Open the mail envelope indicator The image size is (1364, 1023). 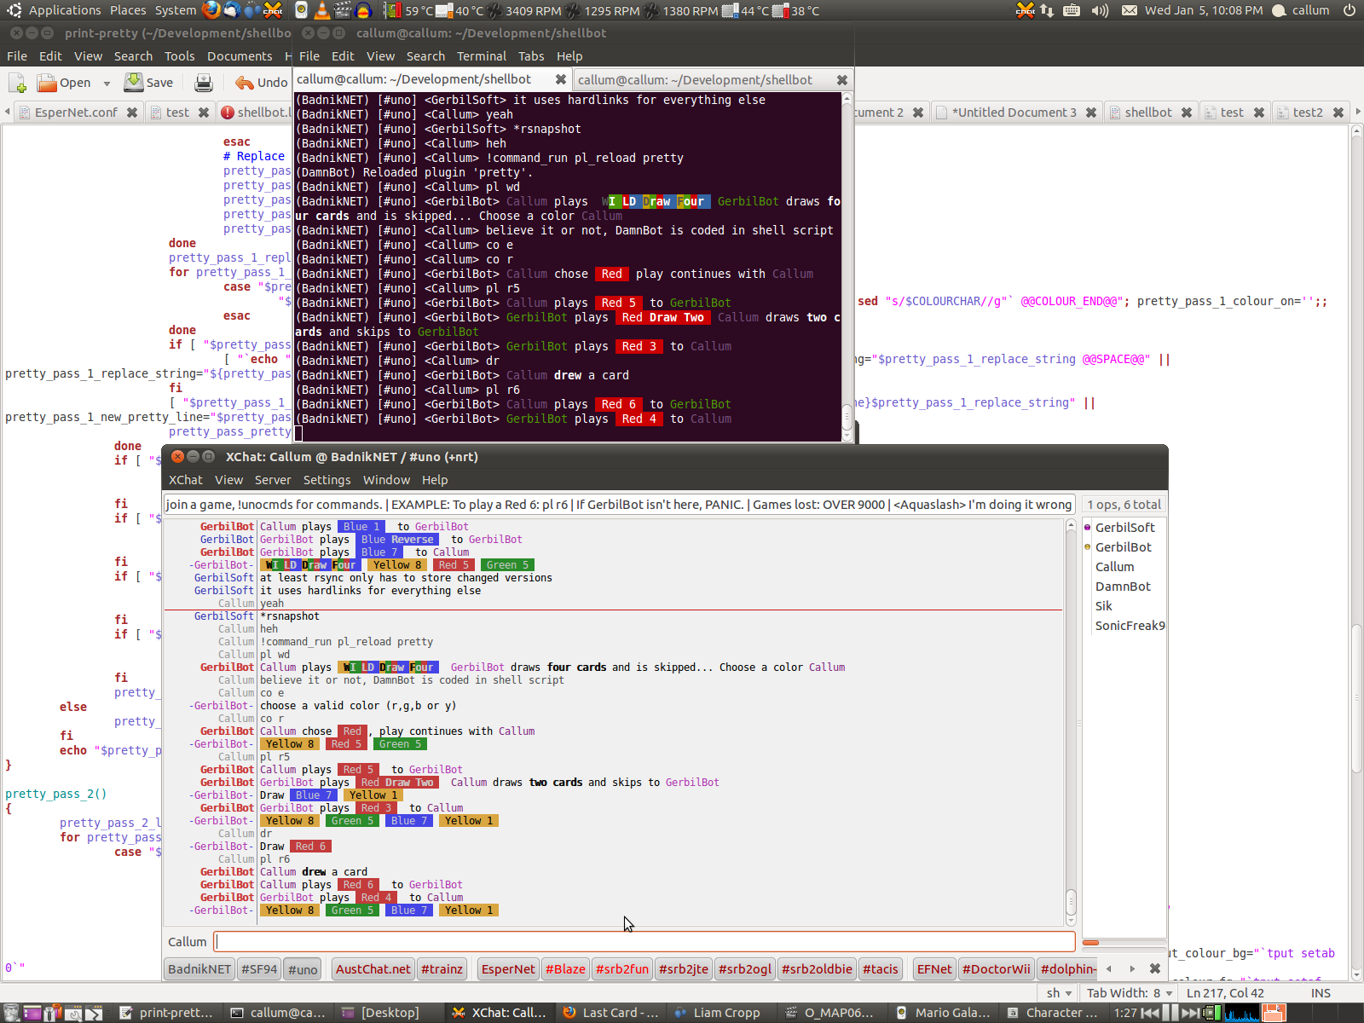(x=1129, y=10)
